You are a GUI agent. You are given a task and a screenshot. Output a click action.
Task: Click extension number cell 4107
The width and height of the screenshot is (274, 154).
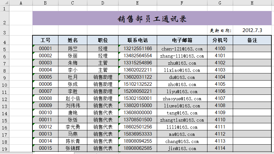point(220,98)
